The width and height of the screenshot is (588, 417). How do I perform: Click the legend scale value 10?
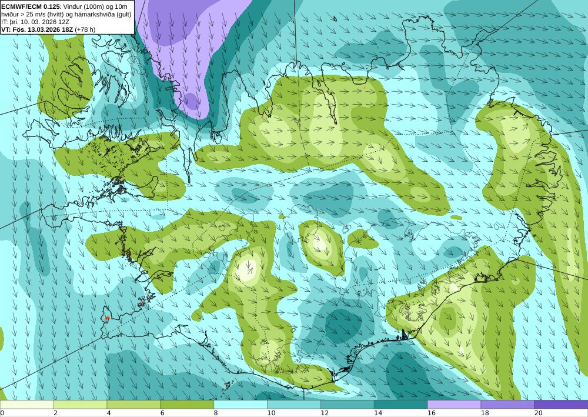click(x=271, y=413)
